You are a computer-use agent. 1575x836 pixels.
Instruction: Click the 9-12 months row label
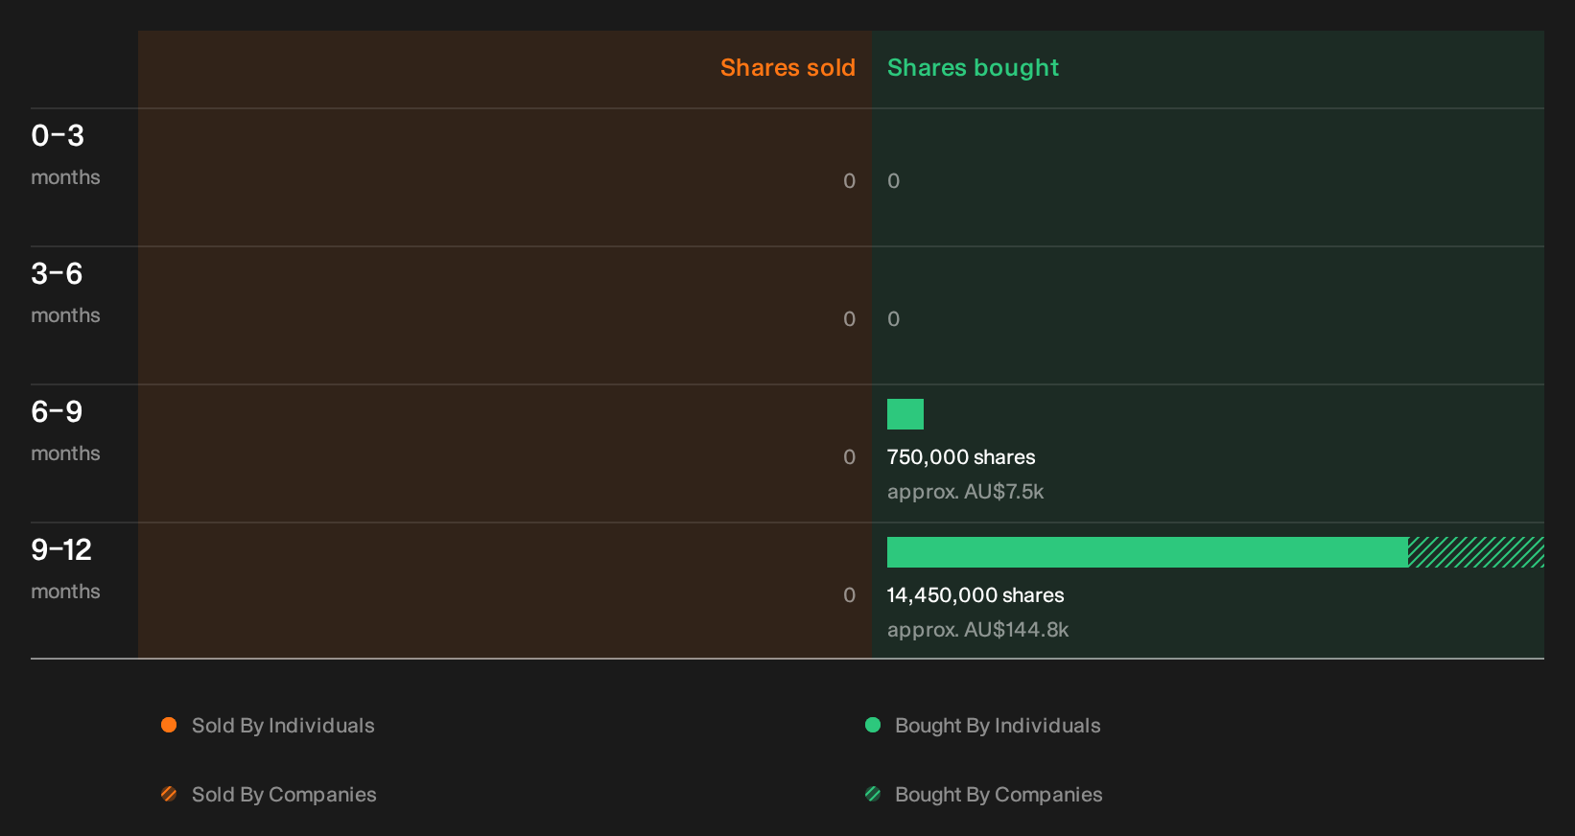click(65, 569)
